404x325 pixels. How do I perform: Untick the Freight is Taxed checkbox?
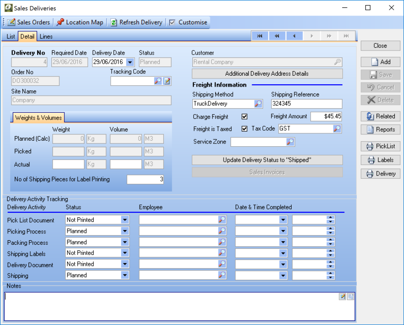tap(245, 129)
